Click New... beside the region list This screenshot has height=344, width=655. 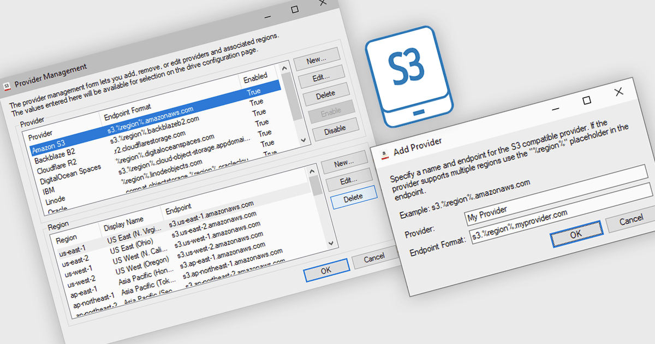point(344,162)
